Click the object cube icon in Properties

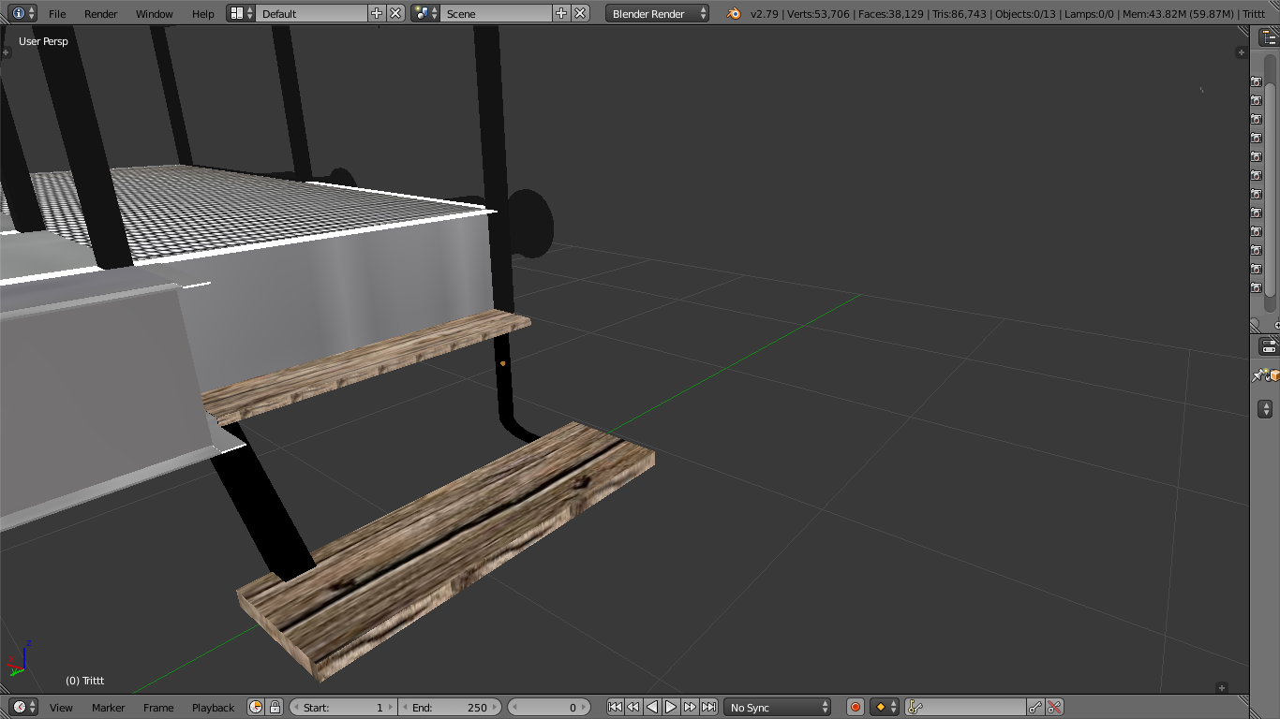tap(1274, 375)
